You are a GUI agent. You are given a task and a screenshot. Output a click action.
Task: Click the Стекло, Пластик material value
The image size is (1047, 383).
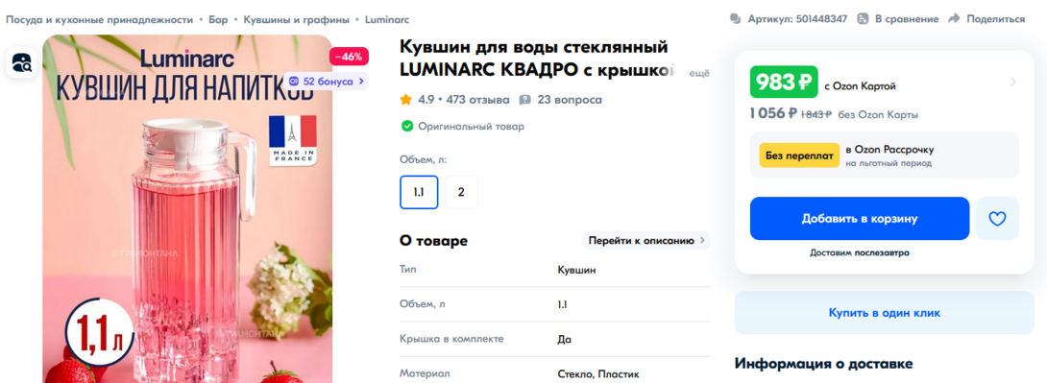[598, 374]
